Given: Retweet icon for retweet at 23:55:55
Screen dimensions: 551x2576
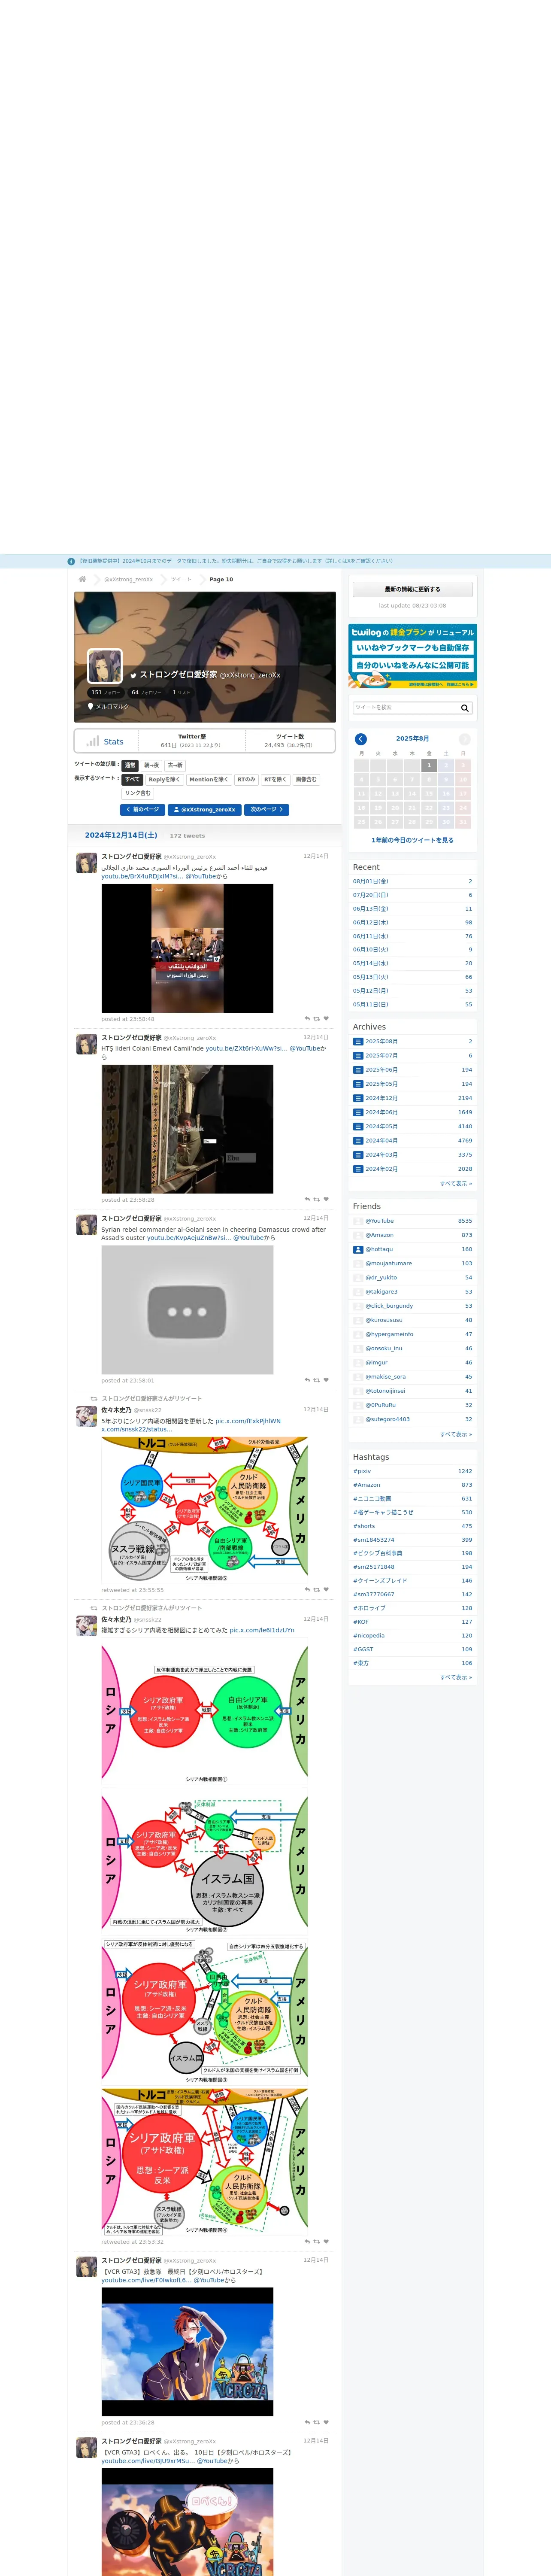Looking at the screenshot, I should 317,1589.
